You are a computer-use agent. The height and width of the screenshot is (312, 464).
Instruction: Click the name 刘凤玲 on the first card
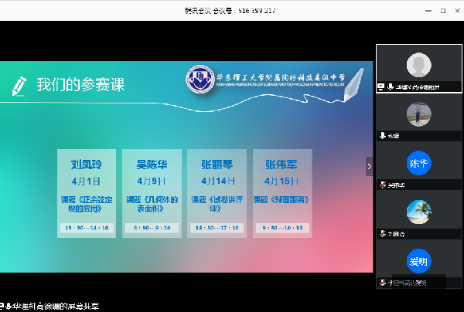click(87, 164)
